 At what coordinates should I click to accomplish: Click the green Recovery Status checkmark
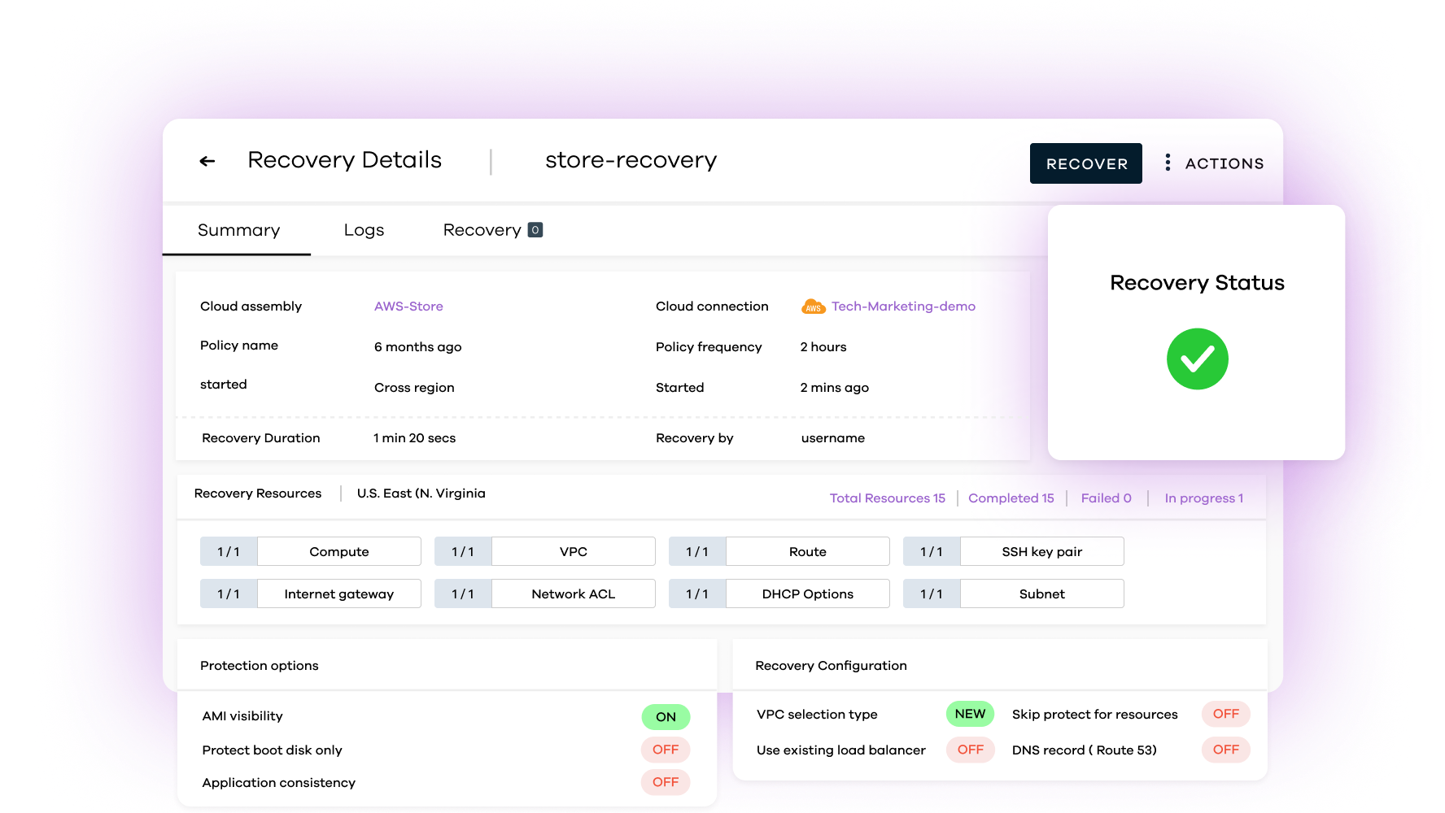tap(1197, 359)
